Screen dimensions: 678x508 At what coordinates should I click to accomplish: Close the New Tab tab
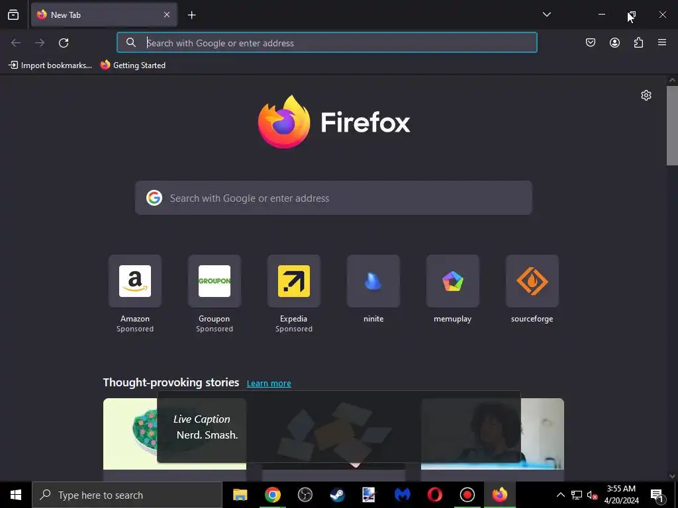tap(167, 15)
